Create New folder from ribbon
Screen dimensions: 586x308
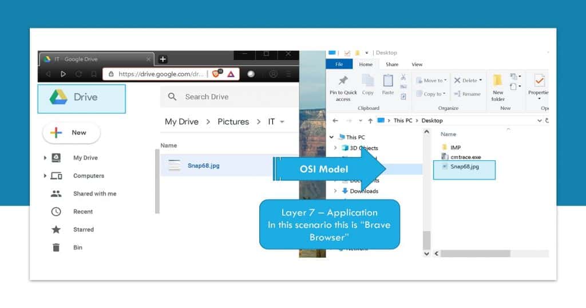[x=498, y=88]
